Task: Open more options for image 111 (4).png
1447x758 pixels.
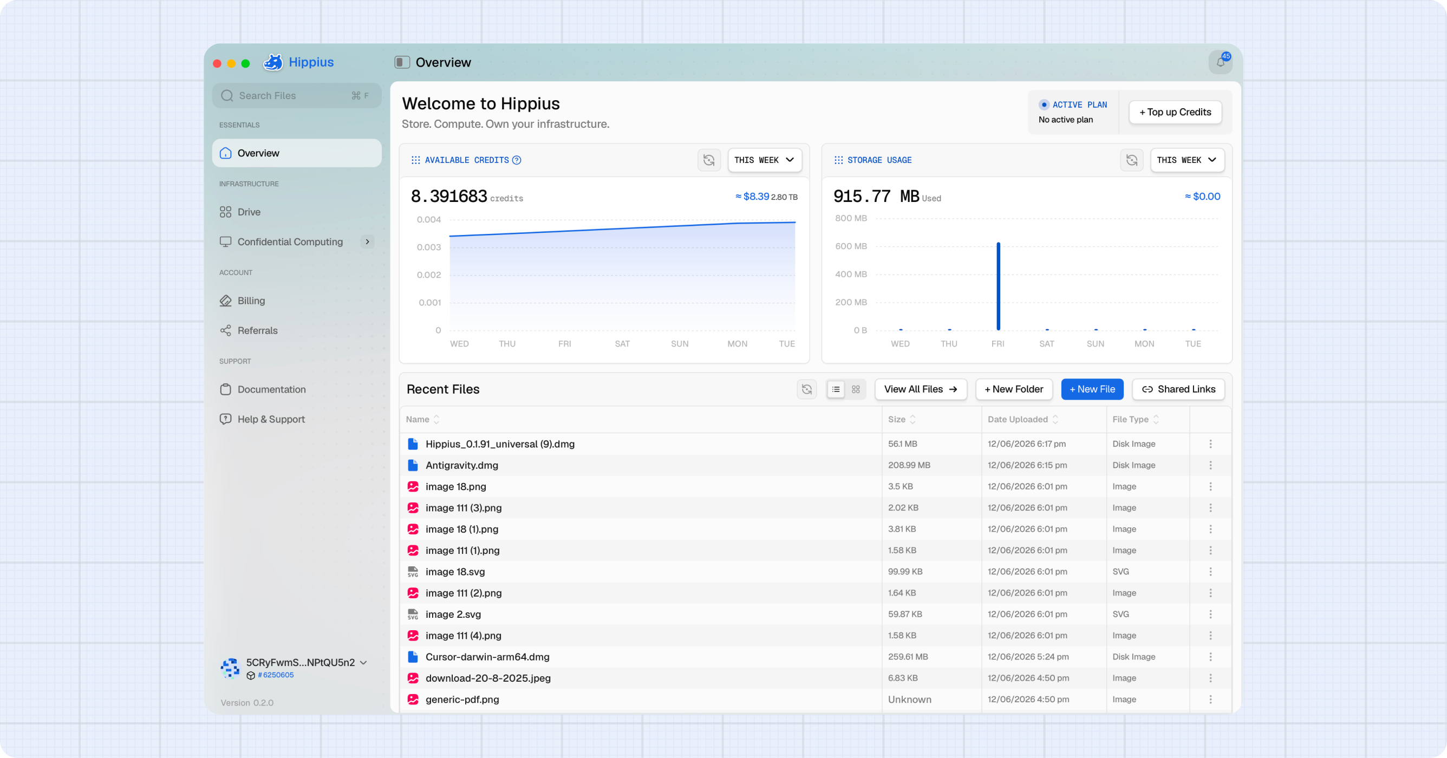Action: pos(1210,636)
